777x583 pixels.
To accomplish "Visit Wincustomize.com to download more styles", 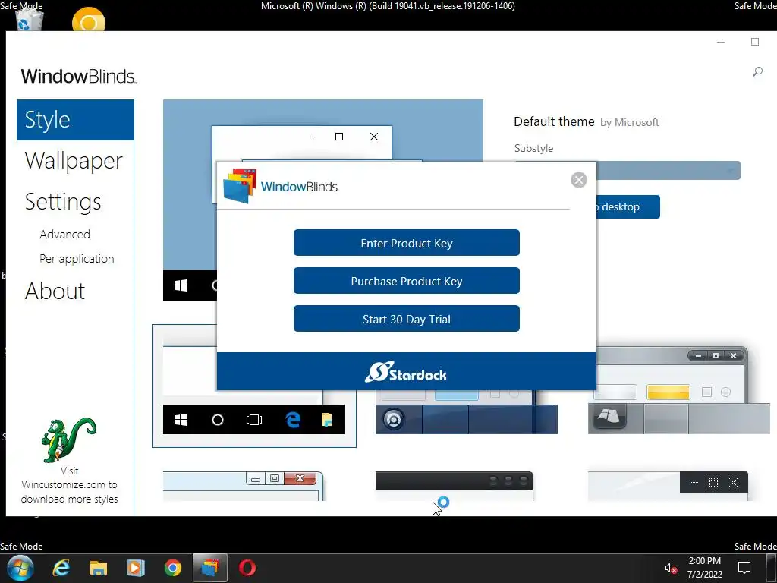I will pos(69,485).
